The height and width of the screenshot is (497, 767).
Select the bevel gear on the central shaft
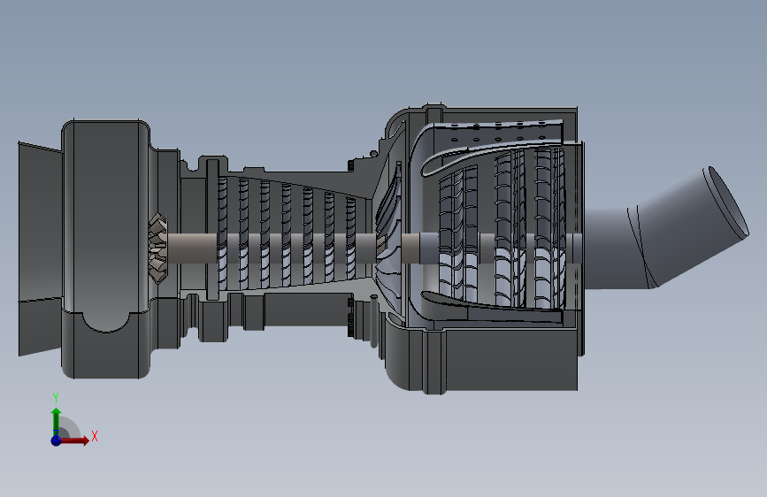(158, 248)
